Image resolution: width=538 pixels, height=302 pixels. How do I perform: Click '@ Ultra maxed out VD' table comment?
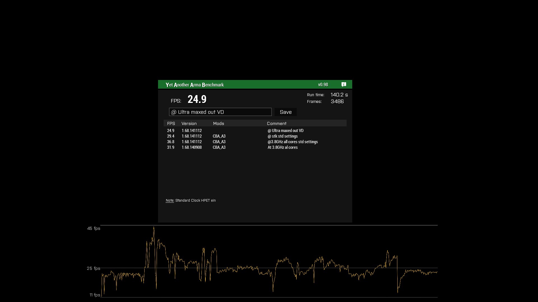pyautogui.click(x=286, y=131)
